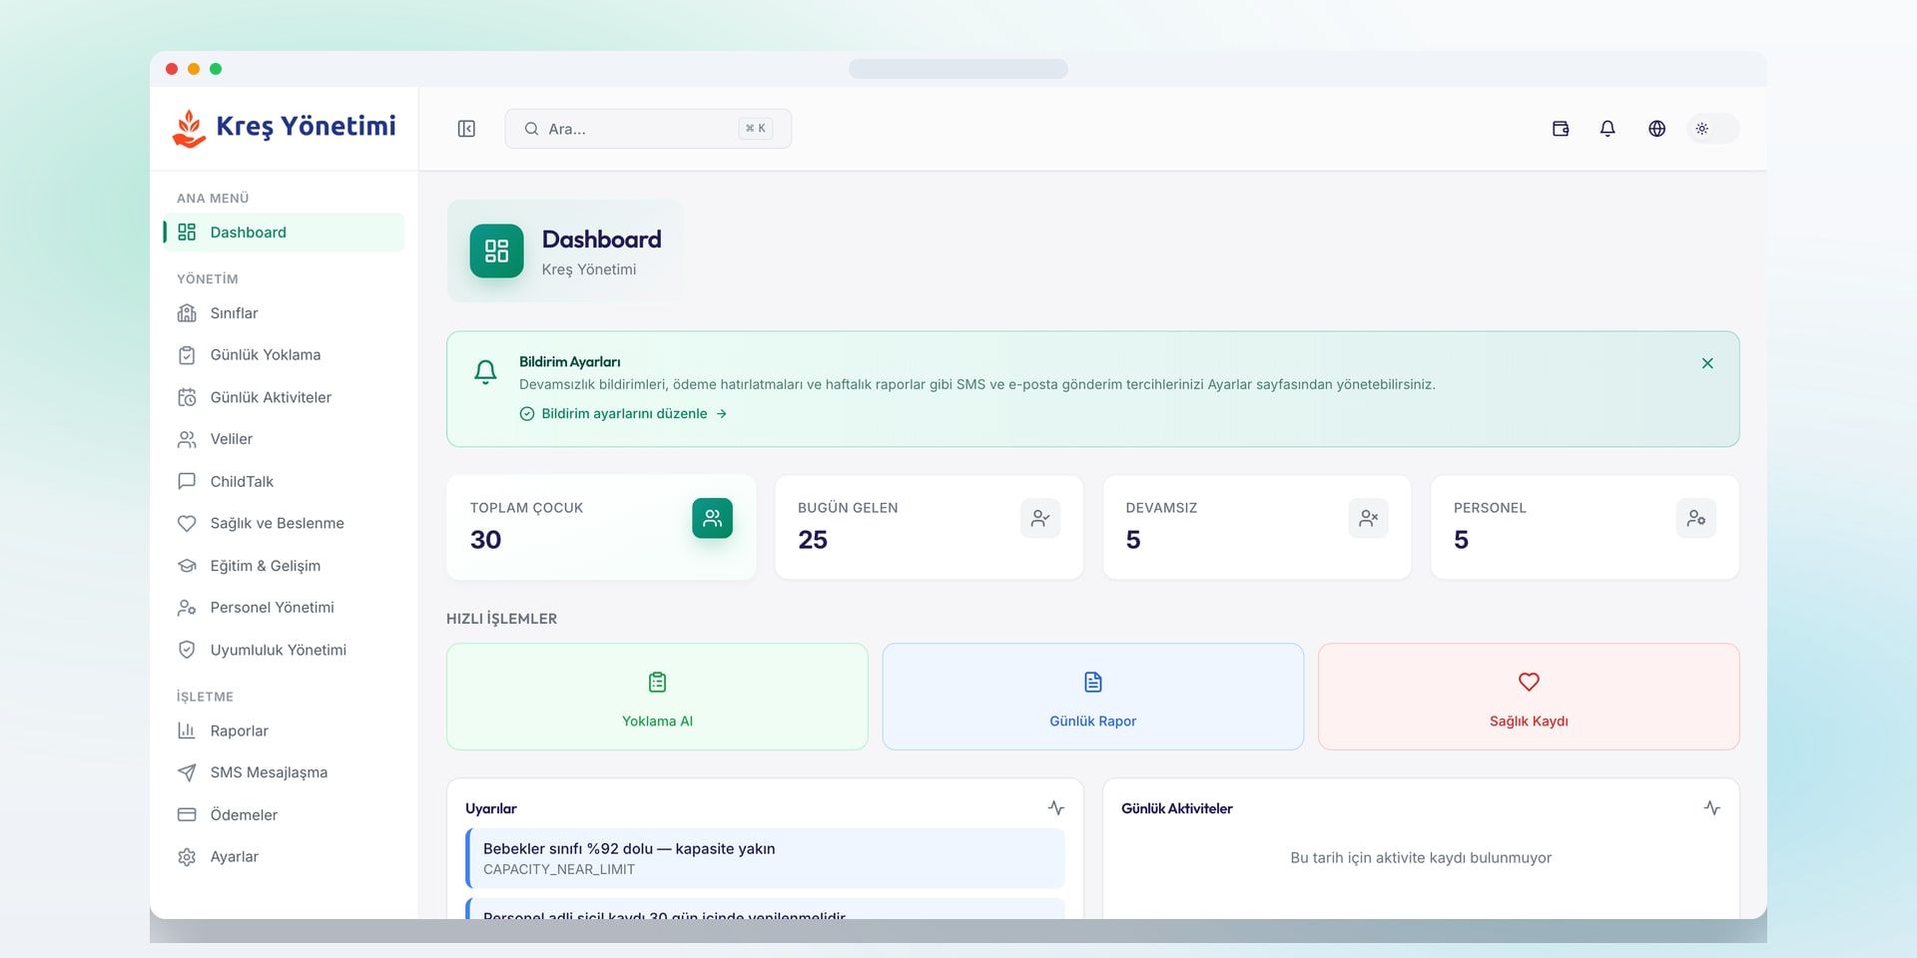Open the Toplam Çocuk stat card
The height and width of the screenshot is (958, 1917).
point(601,527)
